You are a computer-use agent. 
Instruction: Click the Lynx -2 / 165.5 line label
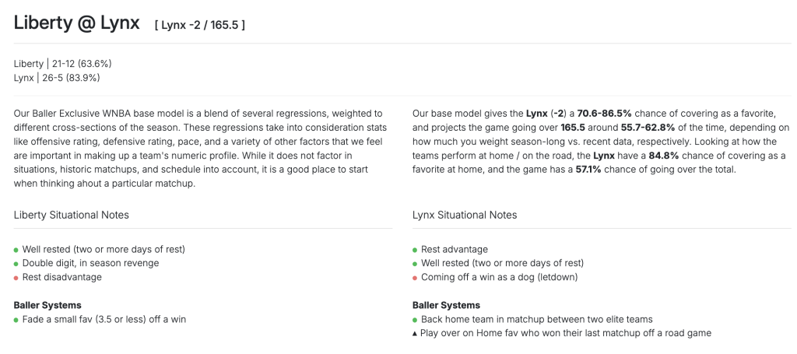coord(200,25)
